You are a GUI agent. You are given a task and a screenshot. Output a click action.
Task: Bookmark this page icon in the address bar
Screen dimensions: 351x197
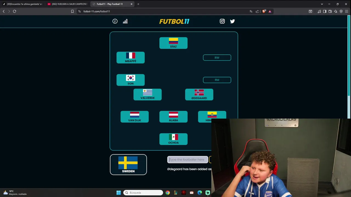click(72, 11)
